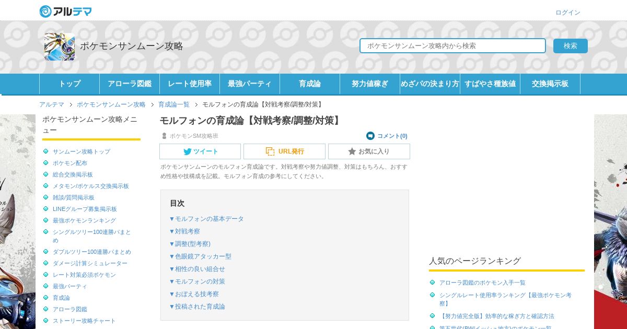The image size is (627, 329).
Task: Focus the ポケモンサンムーン攻略内から検索 search field
Action: pyautogui.click(x=452, y=45)
